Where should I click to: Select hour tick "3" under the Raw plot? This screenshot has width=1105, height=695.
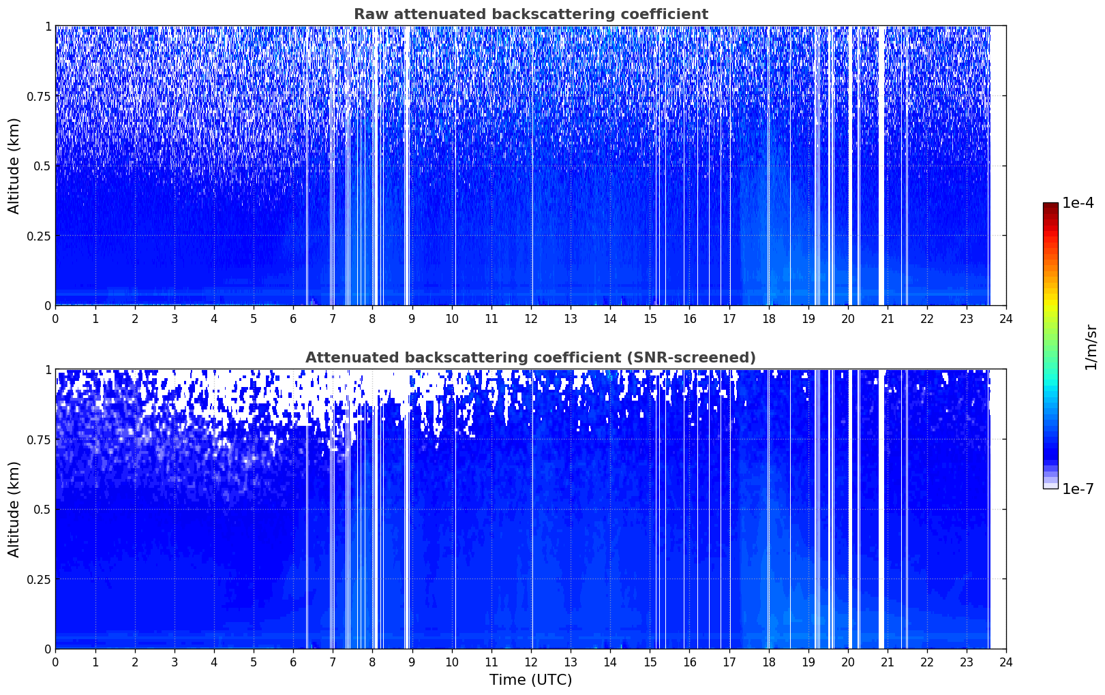(x=175, y=318)
